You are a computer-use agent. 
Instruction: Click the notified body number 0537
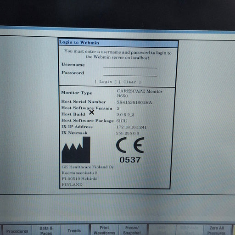pos(130,160)
